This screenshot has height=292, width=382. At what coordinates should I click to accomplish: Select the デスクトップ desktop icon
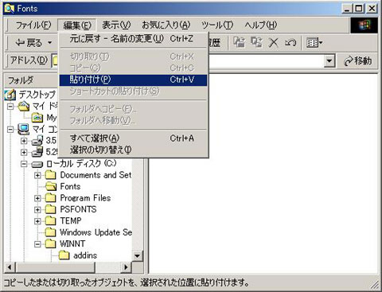click(10, 95)
